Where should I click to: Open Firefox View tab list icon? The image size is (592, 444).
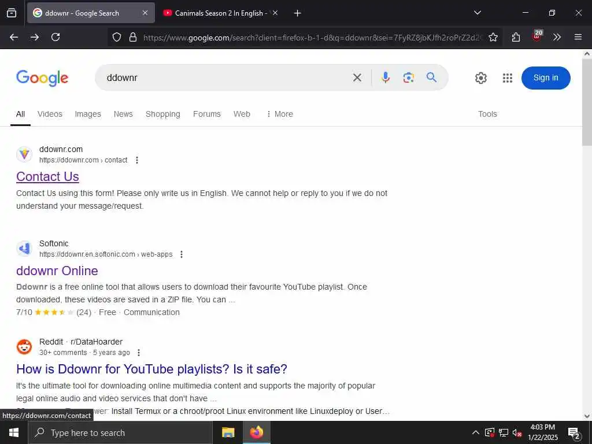pyautogui.click(x=12, y=13)
